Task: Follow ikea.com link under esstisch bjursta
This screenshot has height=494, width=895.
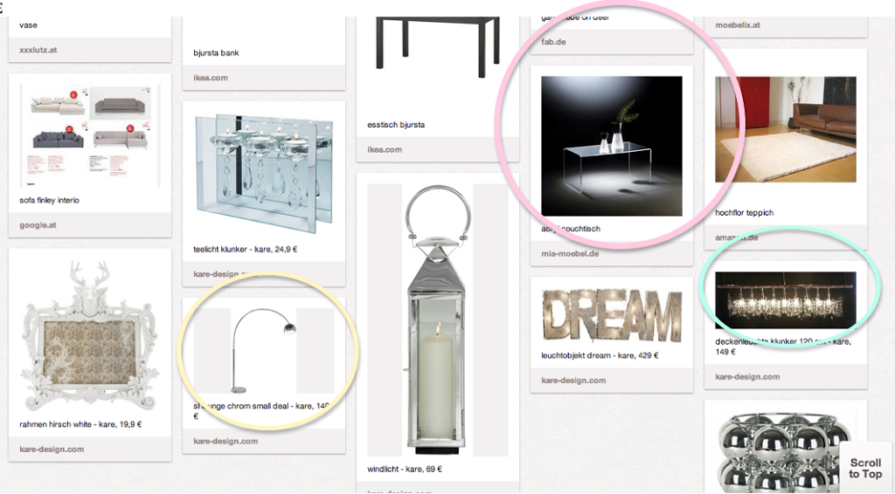Action: click(x=385, y=149)
